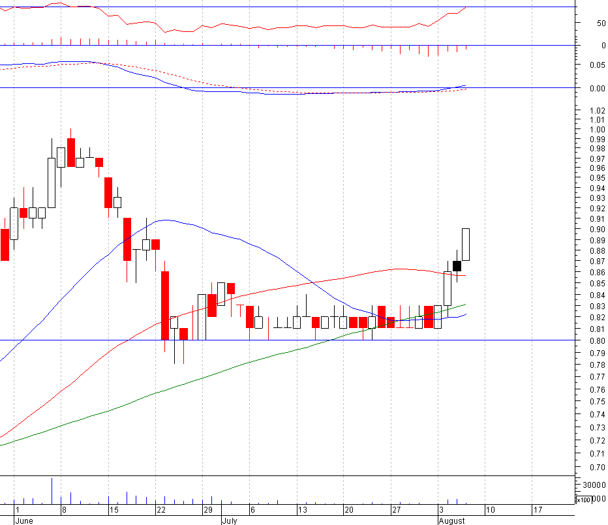
Task: Select the August month label
Action: pos(451,520)
